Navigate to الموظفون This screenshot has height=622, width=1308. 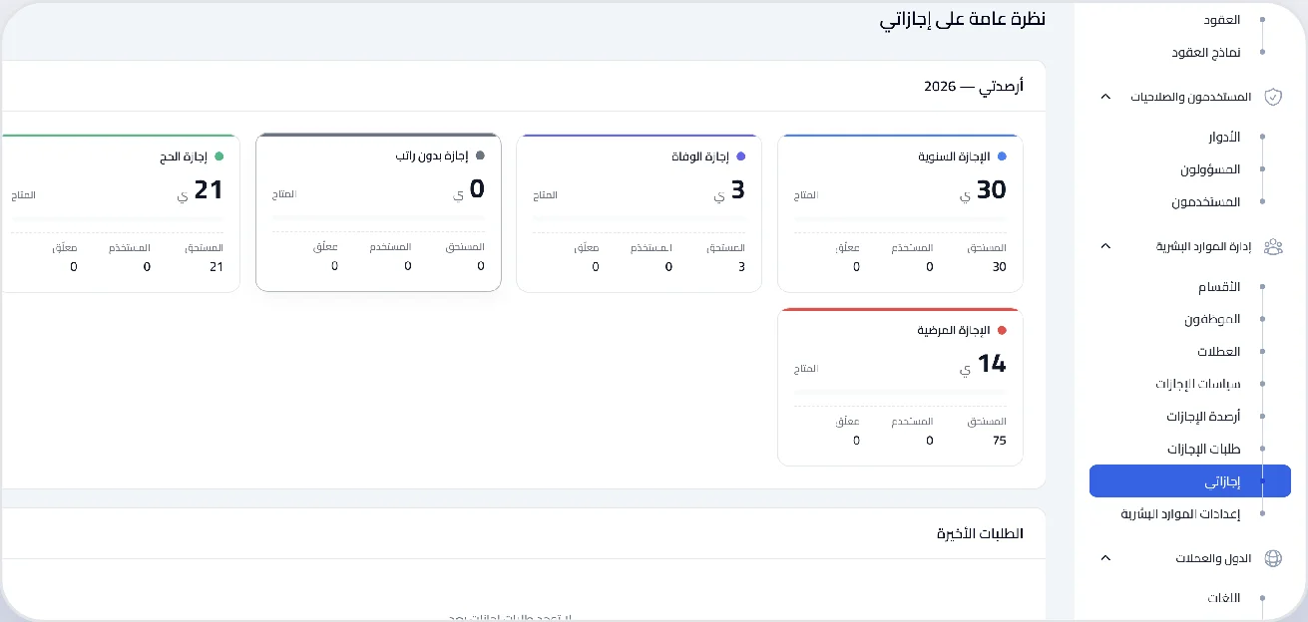coord(1212,319)
